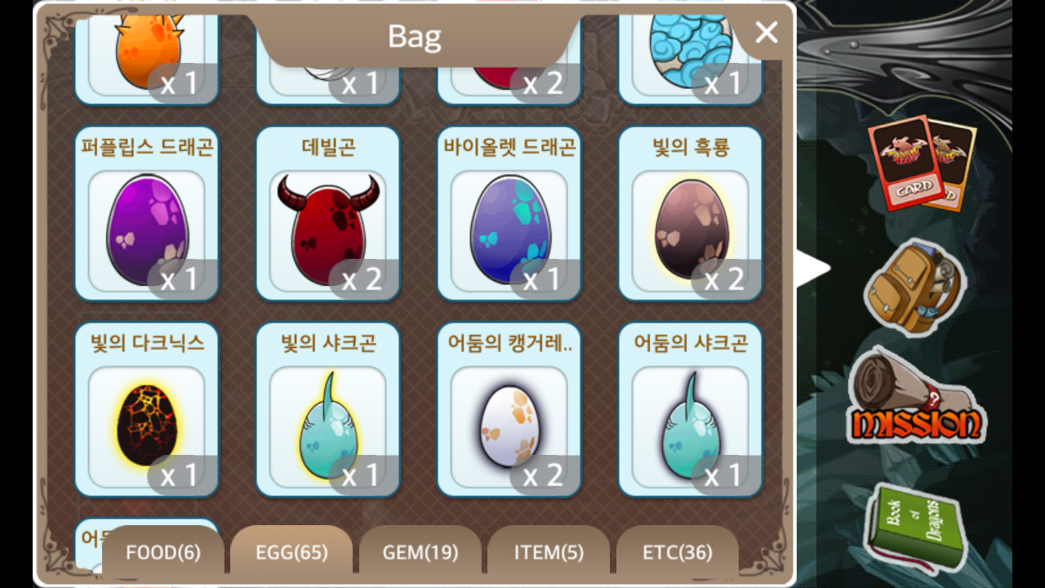1045x588 pixels.
Task: Select the 바이올렛 드래곤 blue egg
Action: (509, 214)
